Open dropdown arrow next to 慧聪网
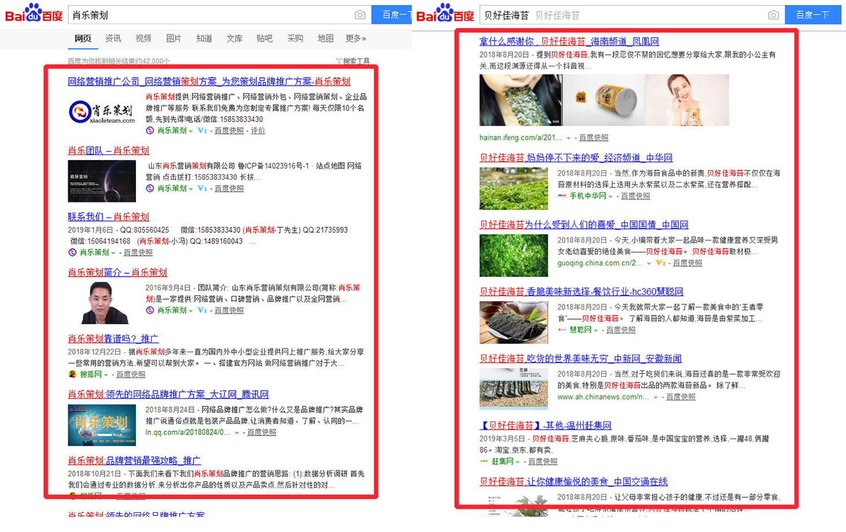This screenshot has width=846, height=532. (596, 330)
